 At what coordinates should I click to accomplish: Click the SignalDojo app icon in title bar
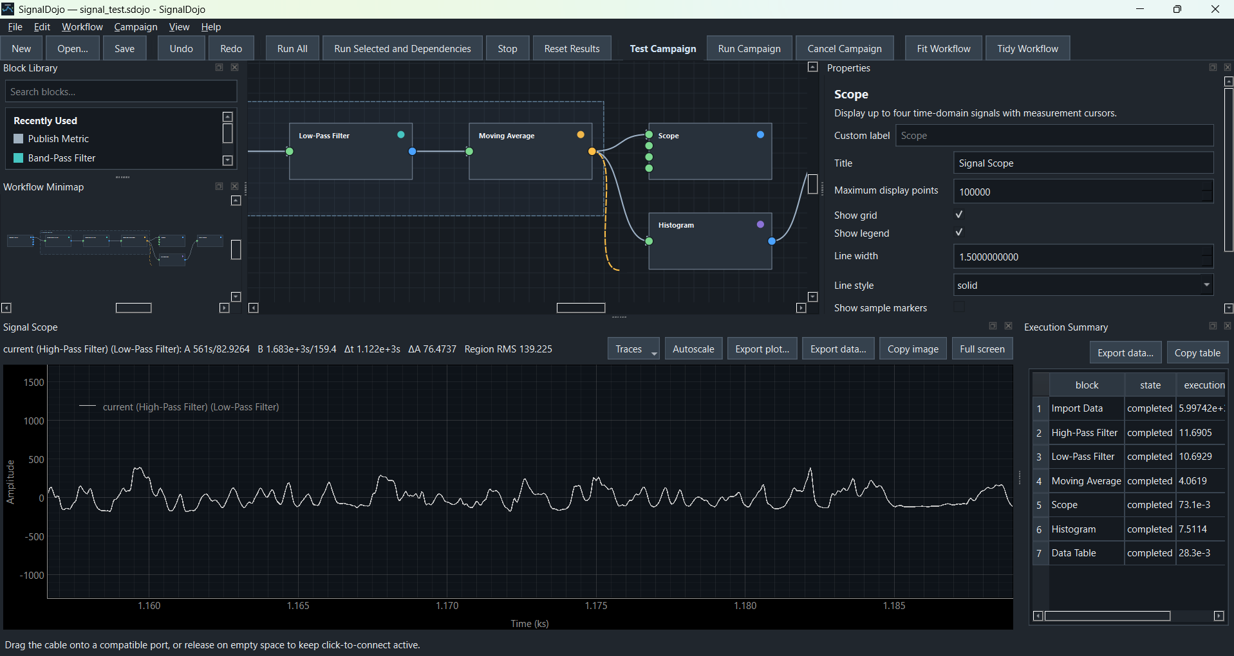[x=8, y=9]
